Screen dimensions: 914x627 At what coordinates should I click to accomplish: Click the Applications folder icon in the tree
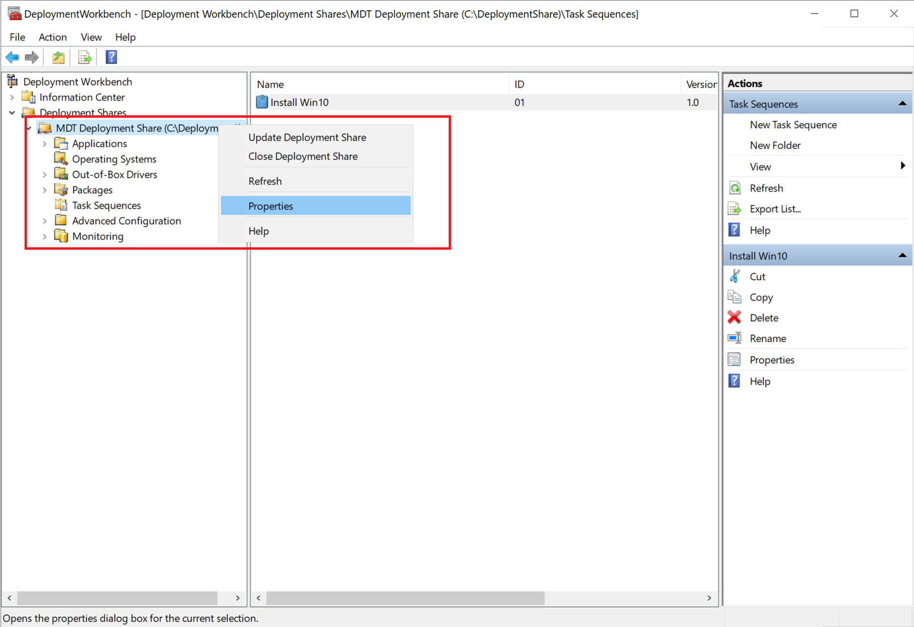tap(61, 143)
